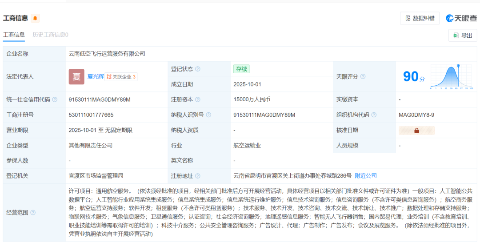Open the 关联企业 3 badge

click(121, 77)
